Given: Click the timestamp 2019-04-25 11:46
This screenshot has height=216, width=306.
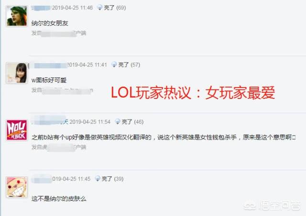Looking at the screenshot, I should (72, 8).
